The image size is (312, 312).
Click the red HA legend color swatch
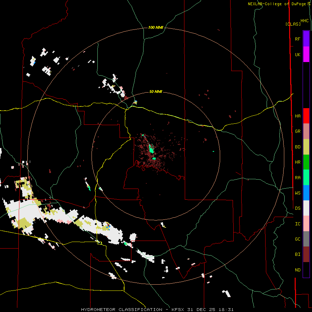(x=306, y=116)
